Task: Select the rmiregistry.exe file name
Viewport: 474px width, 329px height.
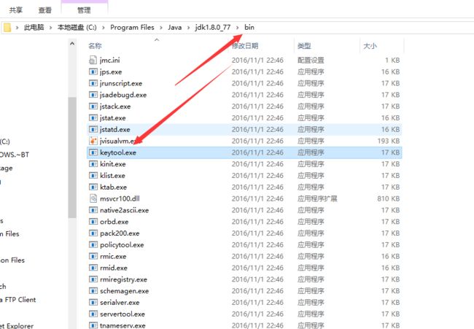Action: pos(123,279)
